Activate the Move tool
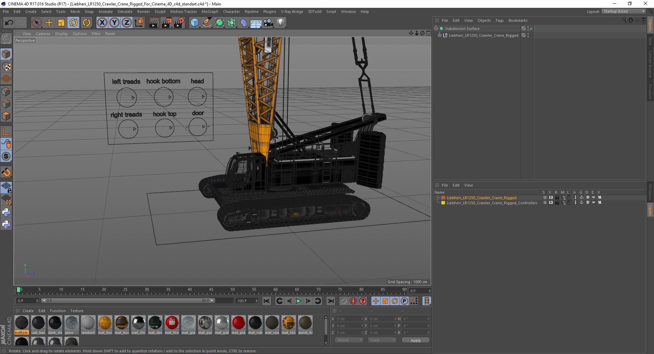Viewport: 654px width, 354px height. pos(49,22)
